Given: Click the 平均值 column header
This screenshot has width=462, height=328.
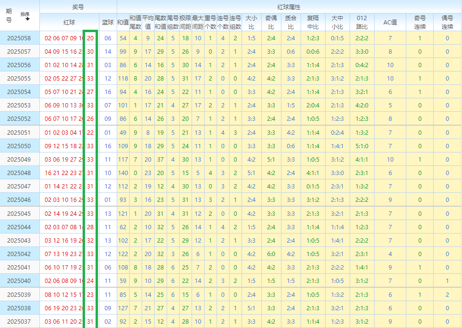Looking at the screenshot, I should click(148, 22).
